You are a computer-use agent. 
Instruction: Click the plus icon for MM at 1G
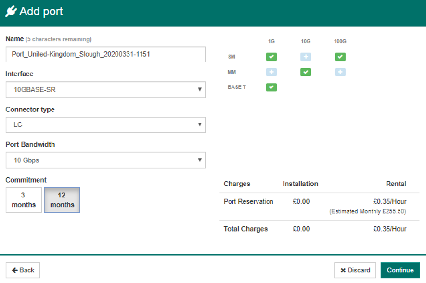point(271,72)
